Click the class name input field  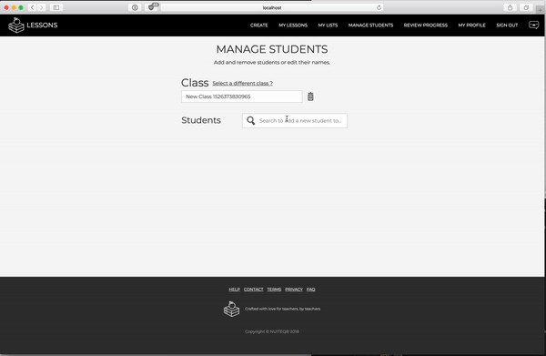click(242, 97)
